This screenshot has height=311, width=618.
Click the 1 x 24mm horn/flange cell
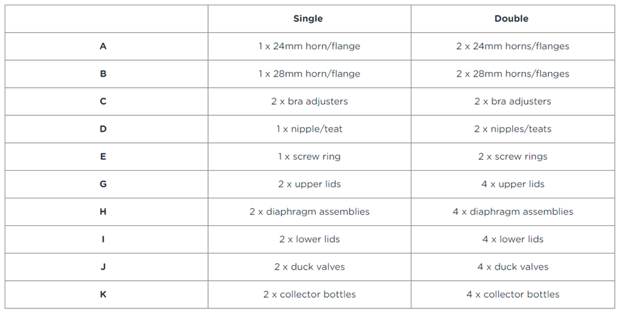309,46
